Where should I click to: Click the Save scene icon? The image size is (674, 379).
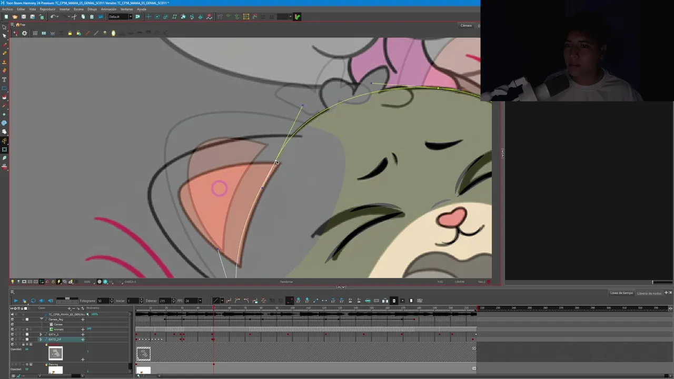tap(24, 17)
